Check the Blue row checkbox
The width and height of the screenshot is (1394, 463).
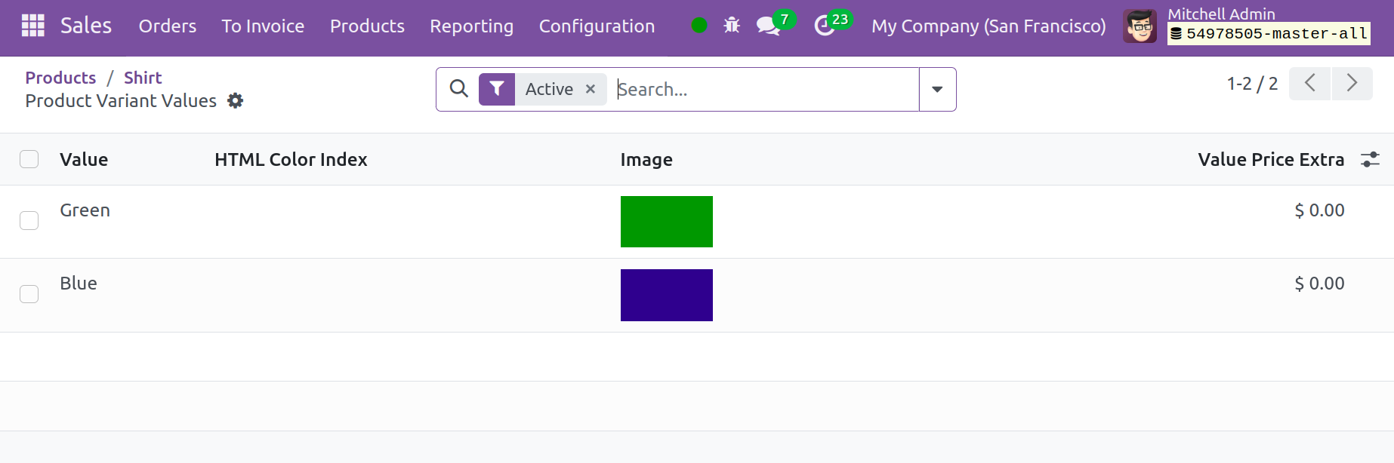pos(29,294)
